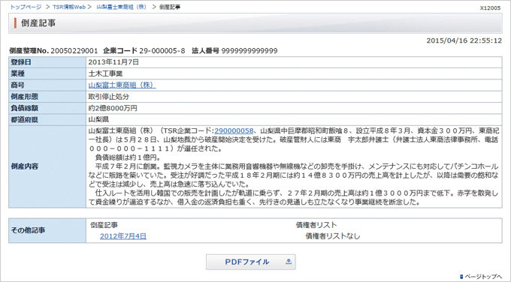Viewport: 511px width, 282px height.
Task: Open TSR企業コード link 290000058
Action: click(234, 130)
